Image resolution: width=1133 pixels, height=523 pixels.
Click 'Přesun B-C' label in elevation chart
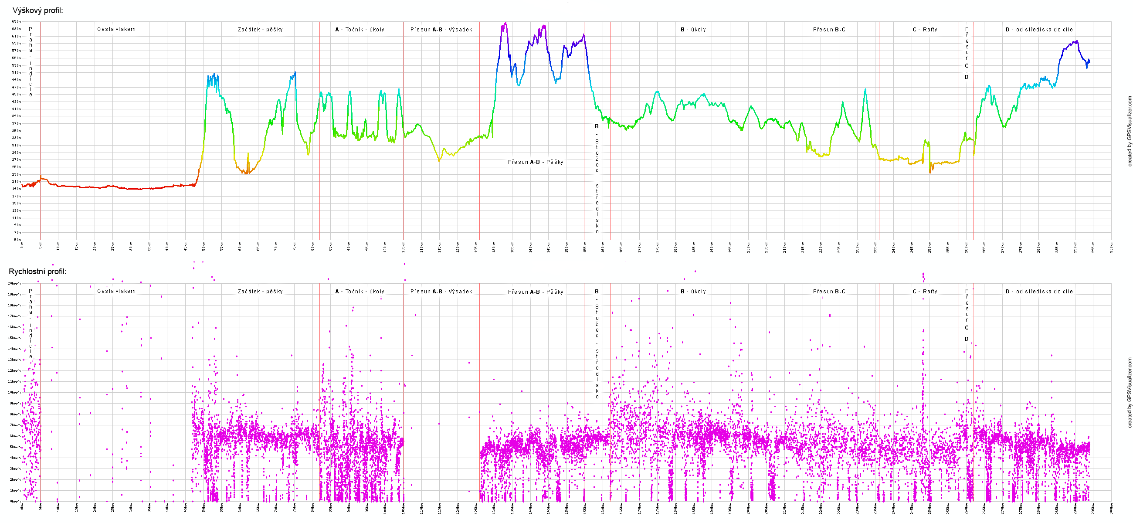(x=829, y=30)
